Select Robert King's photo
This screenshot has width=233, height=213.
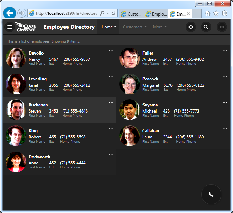[16, 136]
